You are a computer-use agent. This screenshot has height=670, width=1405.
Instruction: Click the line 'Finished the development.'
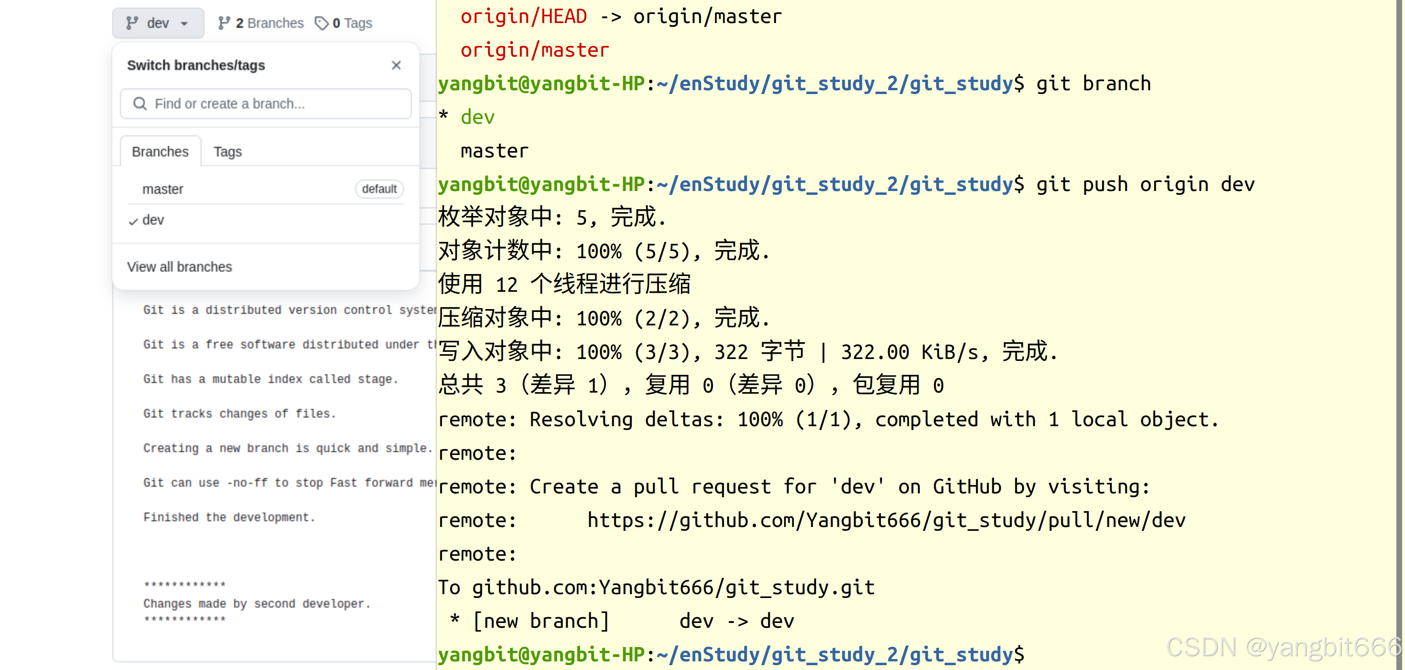(x=229, y=517)
